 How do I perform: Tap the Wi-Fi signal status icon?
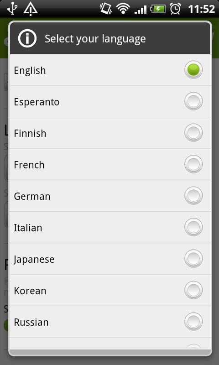pyautogui.click(x=123, y=9)
